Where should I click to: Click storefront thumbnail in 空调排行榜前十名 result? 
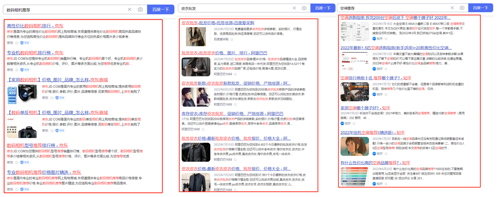pyautogui.click(x=355, y=92)
